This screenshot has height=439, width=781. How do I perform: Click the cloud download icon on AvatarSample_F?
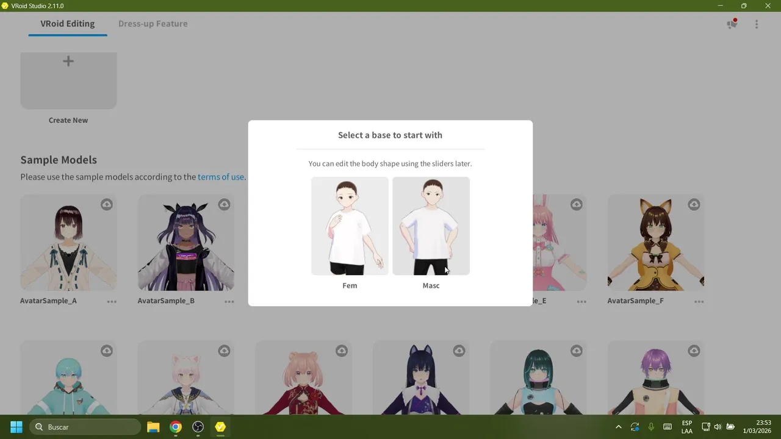(694, 204)
